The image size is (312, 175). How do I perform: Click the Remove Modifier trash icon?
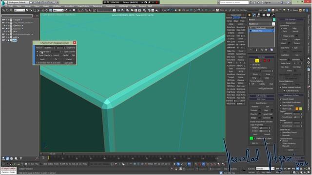point(266,50)
